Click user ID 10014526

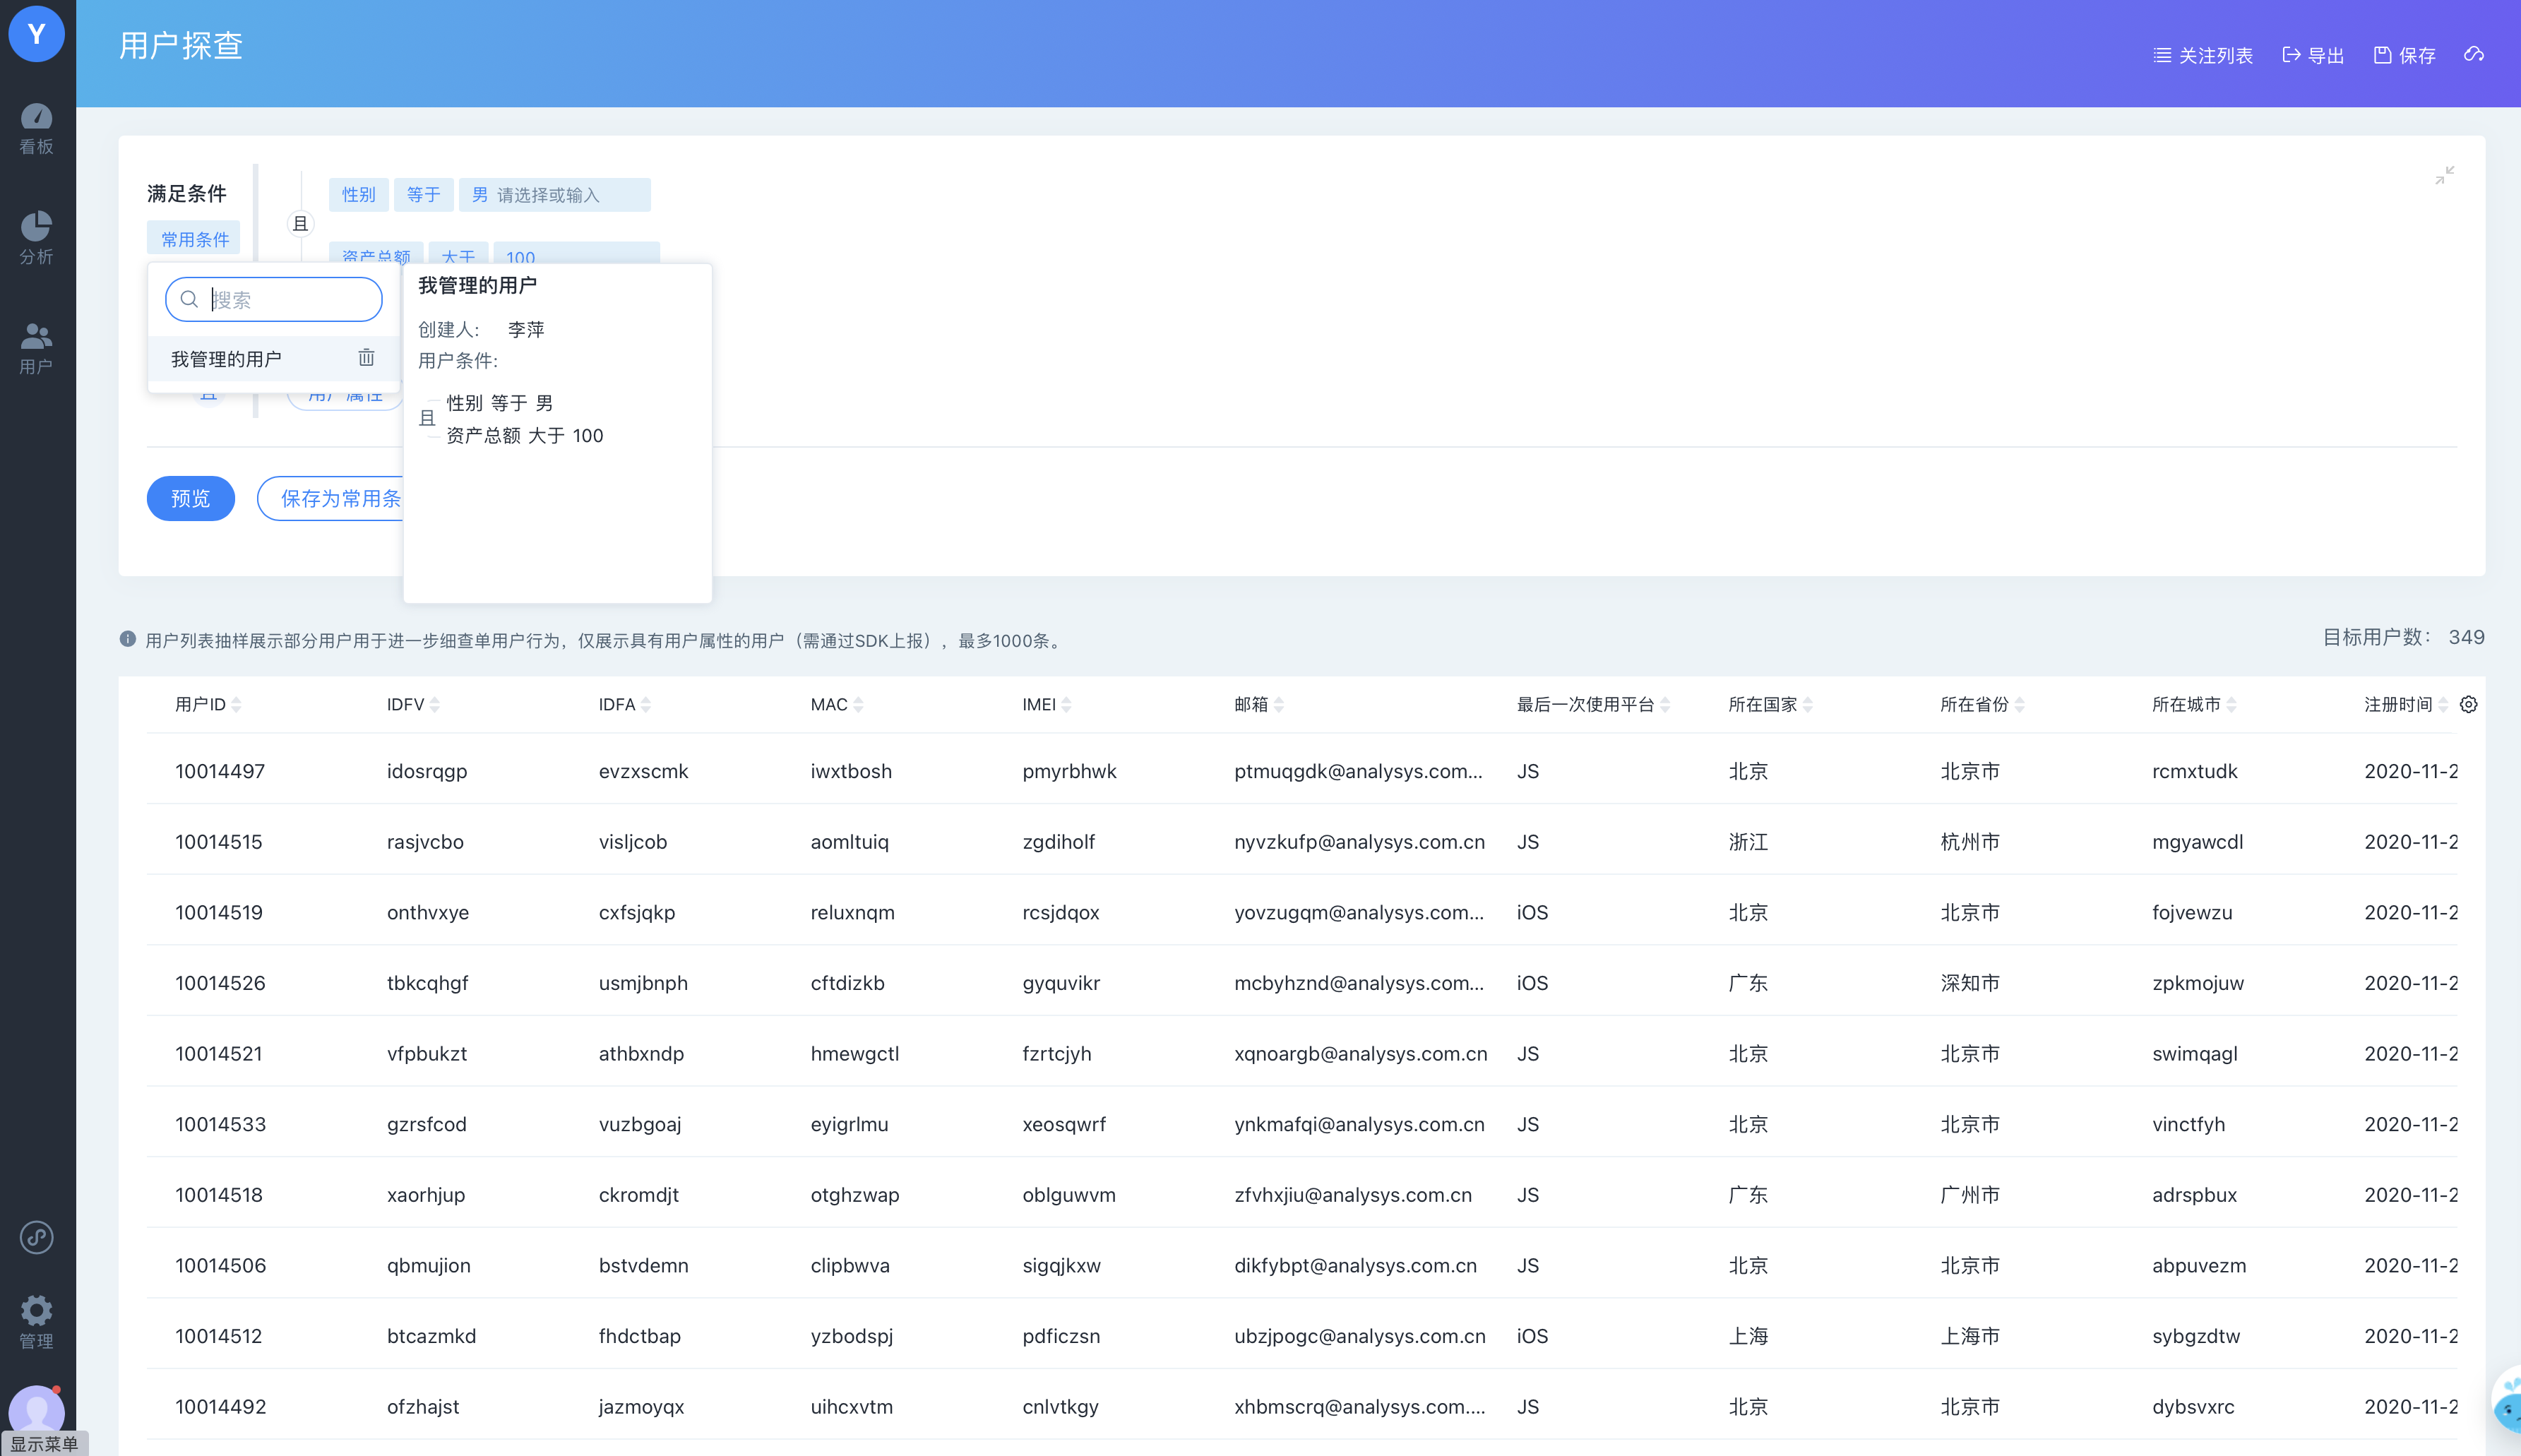220,983
